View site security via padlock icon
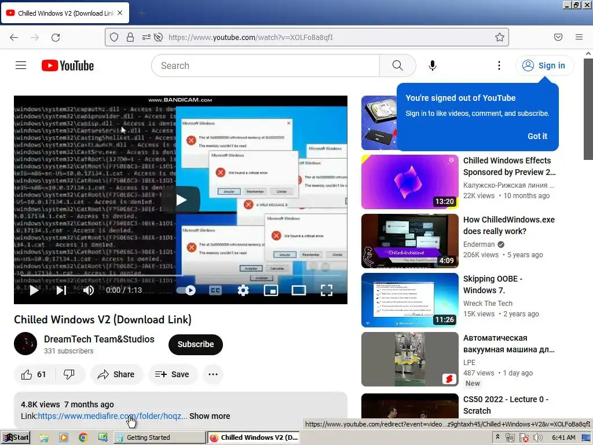The width and height of the screenshot is (593, 445). click(130, 37)
